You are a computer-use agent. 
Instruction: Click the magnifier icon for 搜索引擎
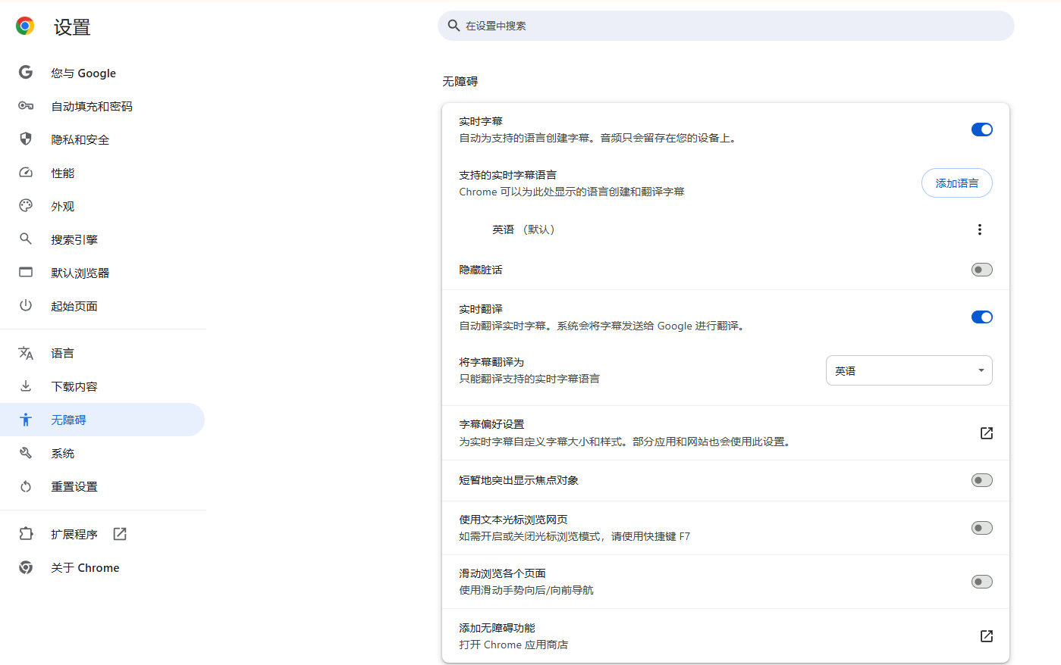point(26,239)
